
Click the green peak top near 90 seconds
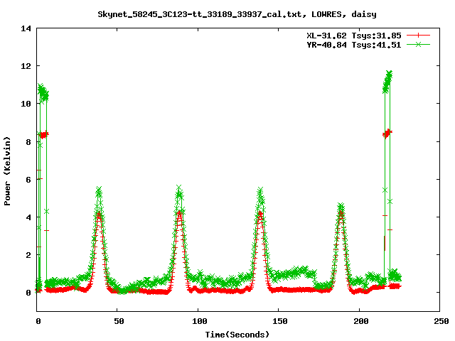[x=179, y=188]
